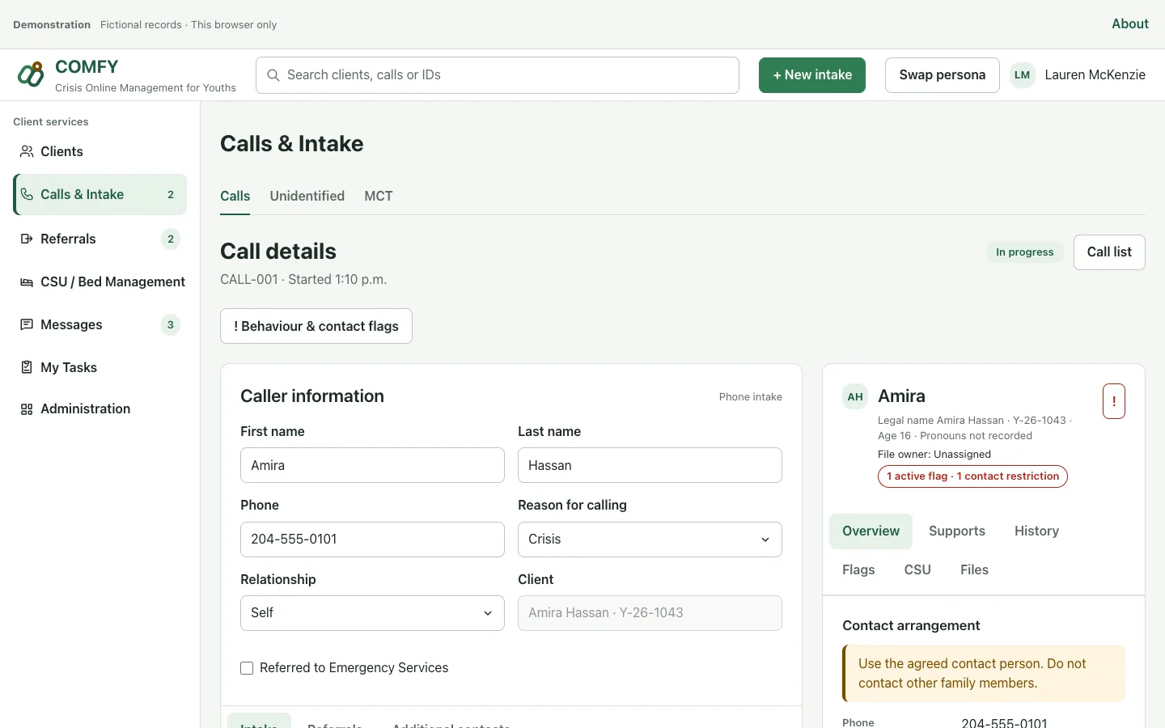The width and height of the screenshot is (1165, 728).
Task: Click the red exclamation flag icon beside Amira
Action: [1114, 401]
